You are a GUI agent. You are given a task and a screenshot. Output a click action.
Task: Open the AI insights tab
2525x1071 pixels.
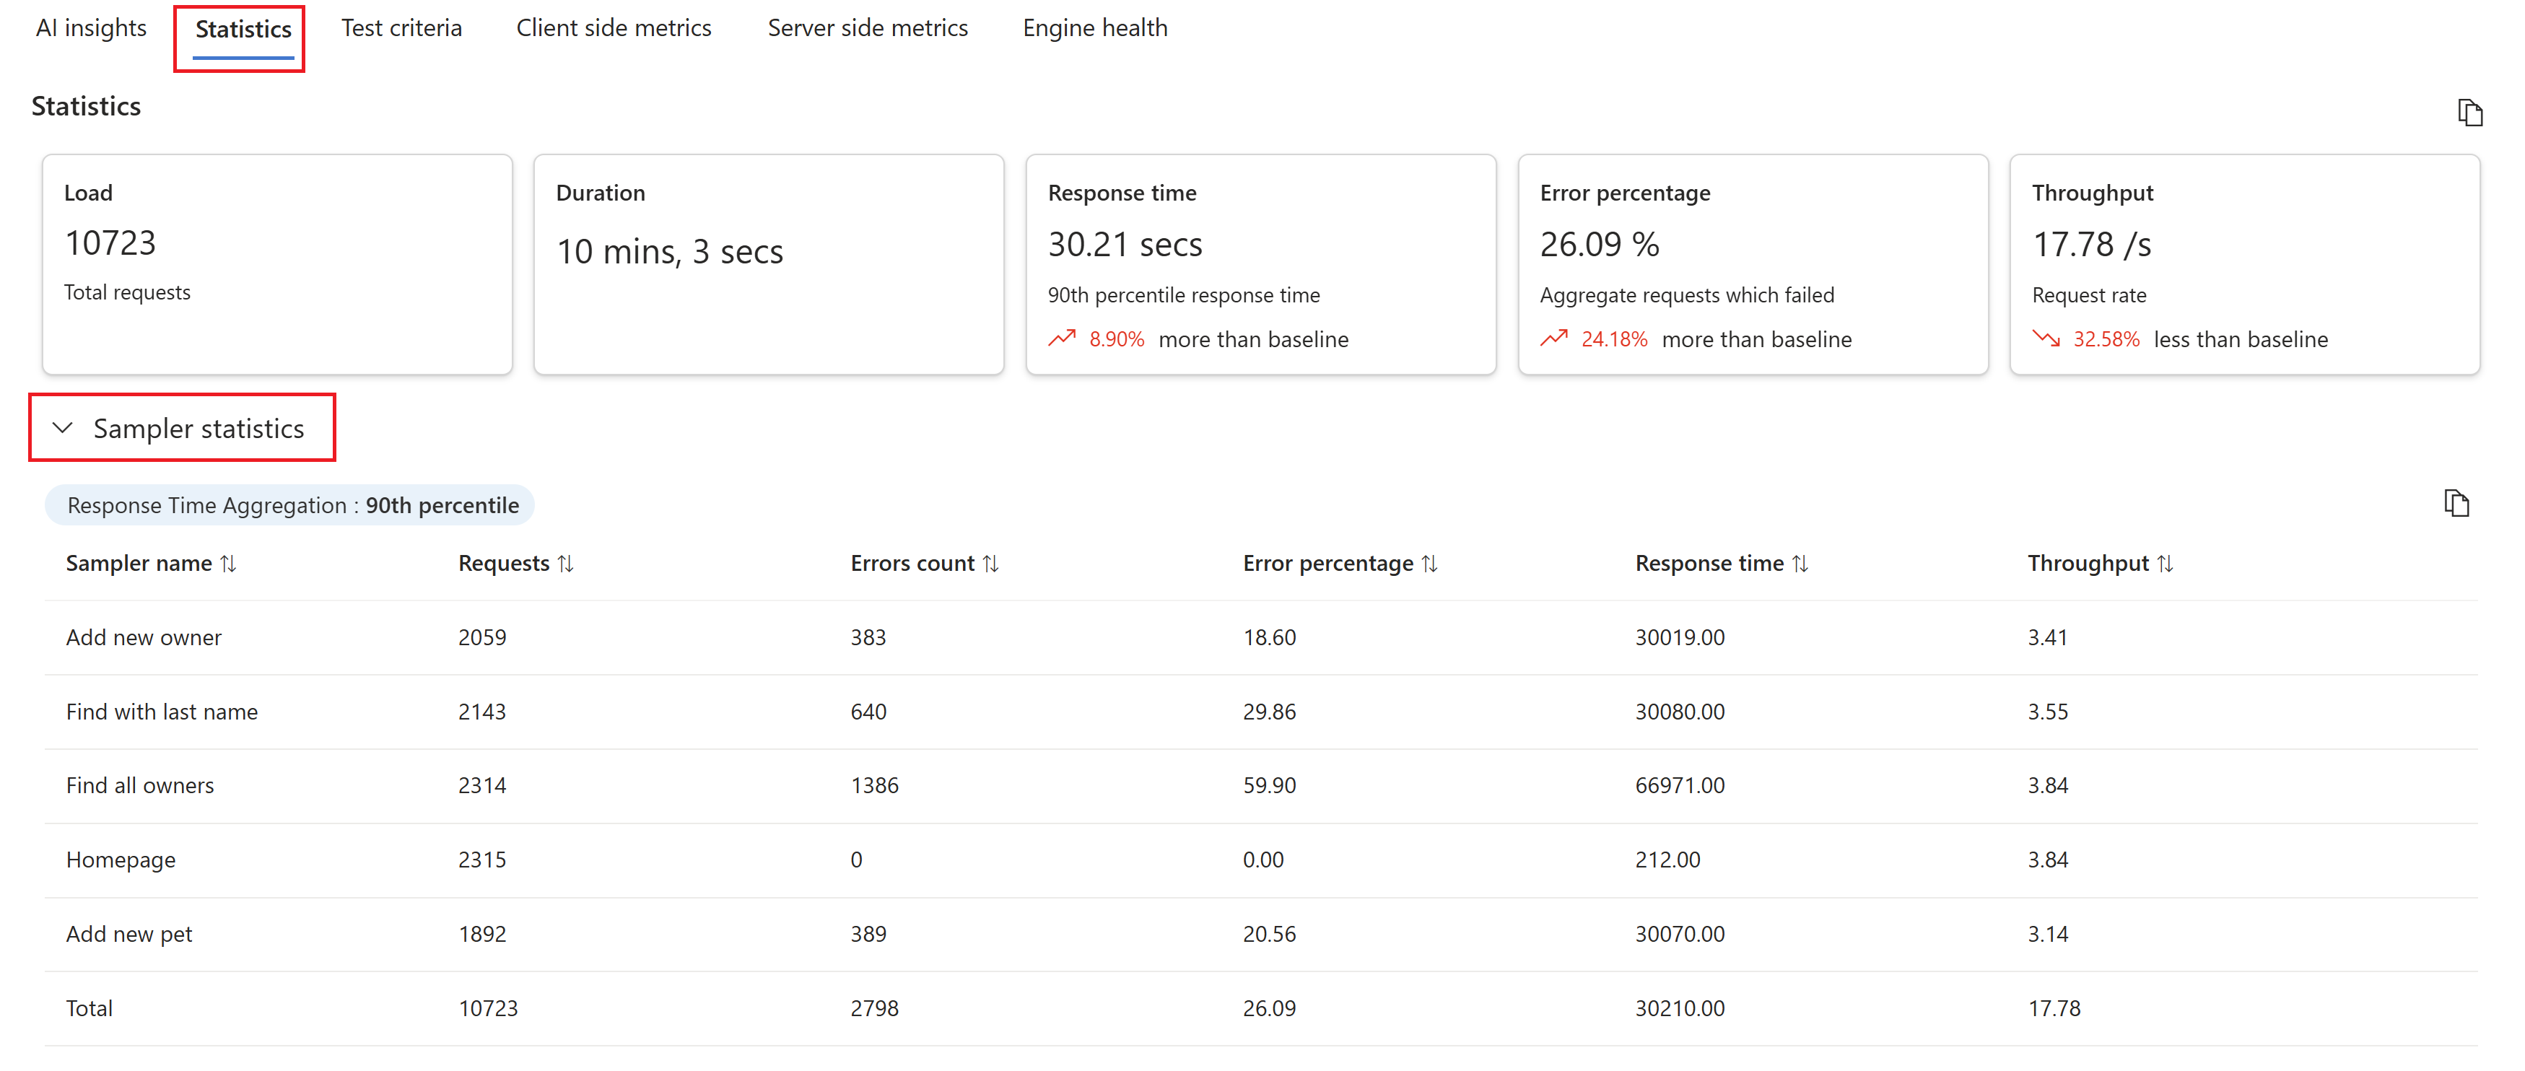click(x=91, y=28)
